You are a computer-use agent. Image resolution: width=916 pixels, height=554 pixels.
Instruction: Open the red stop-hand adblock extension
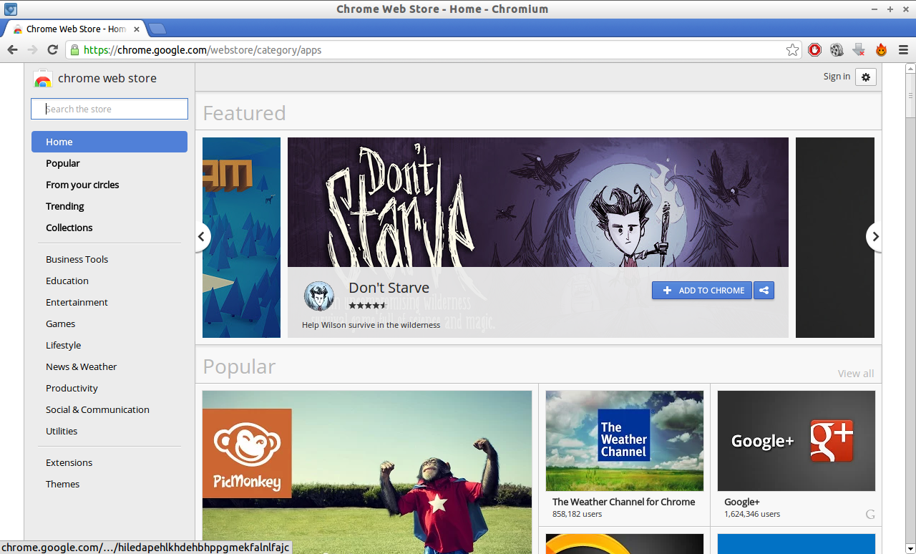pos(814,50)
